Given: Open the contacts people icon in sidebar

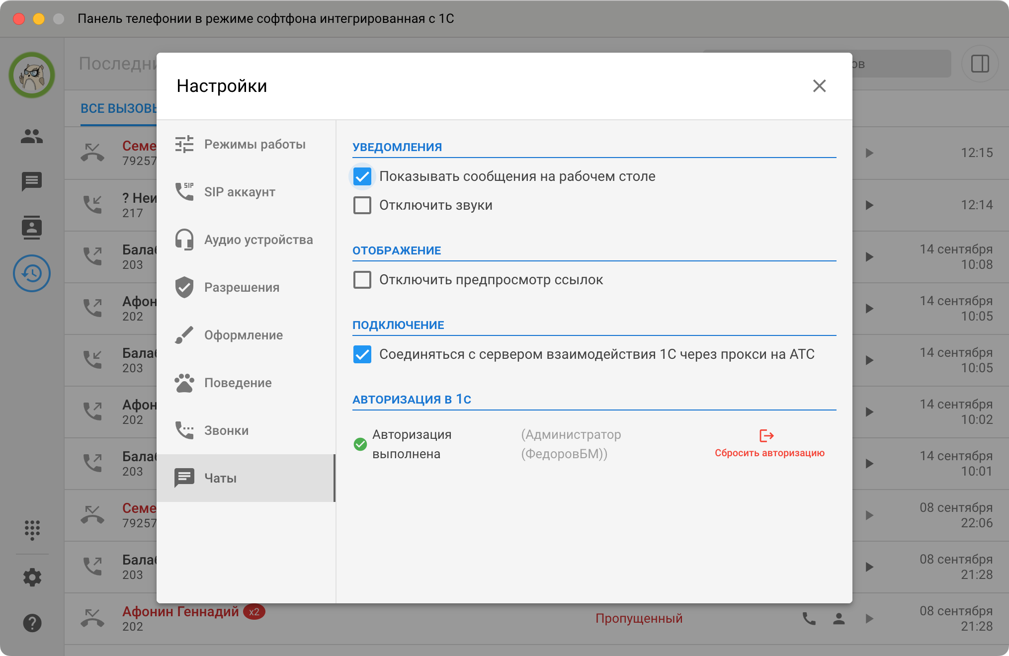Looking at the screenshot, I should (x=32, y=136).
